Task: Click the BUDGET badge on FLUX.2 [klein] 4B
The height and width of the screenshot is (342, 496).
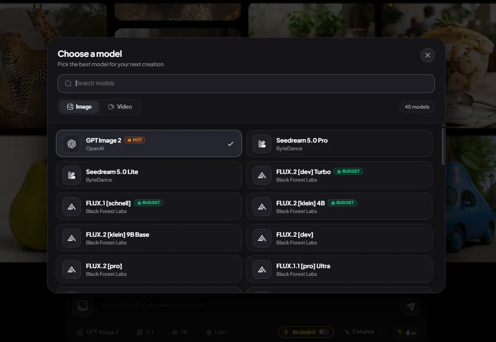Action: pos(342,203)
